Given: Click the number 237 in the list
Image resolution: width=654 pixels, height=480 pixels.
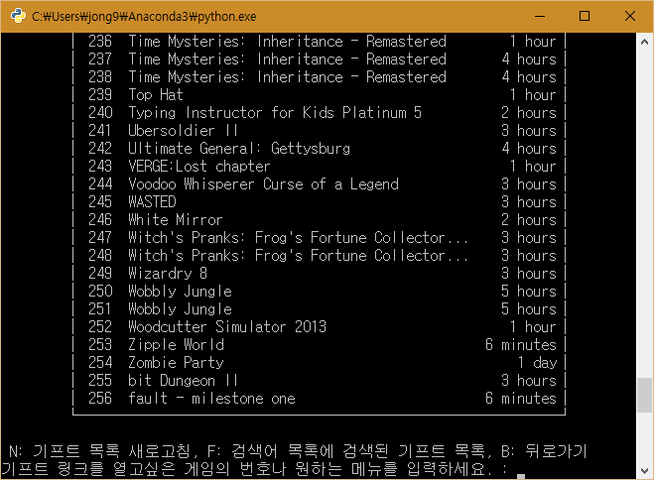Looking at the screenshot, I should [100, 60].
